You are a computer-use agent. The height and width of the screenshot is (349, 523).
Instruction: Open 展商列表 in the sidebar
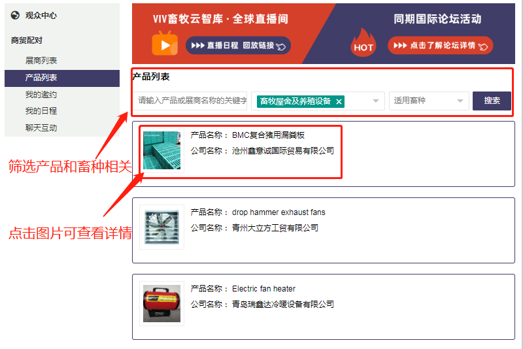[x=41, y=61]
